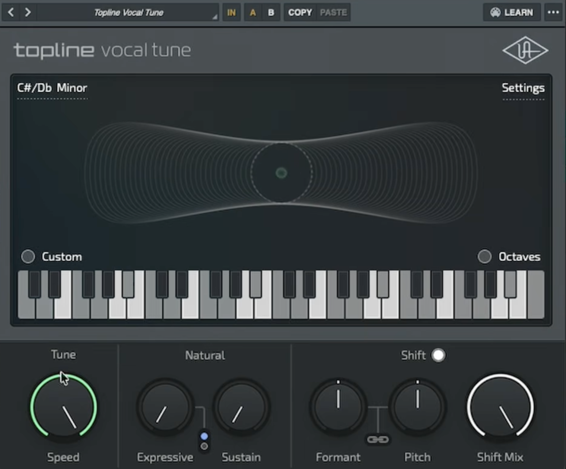Image resolution: width=566 pixels, height=469 pixels.
Task: Go to the next preset arrow
Action: (x=28, y=12)
